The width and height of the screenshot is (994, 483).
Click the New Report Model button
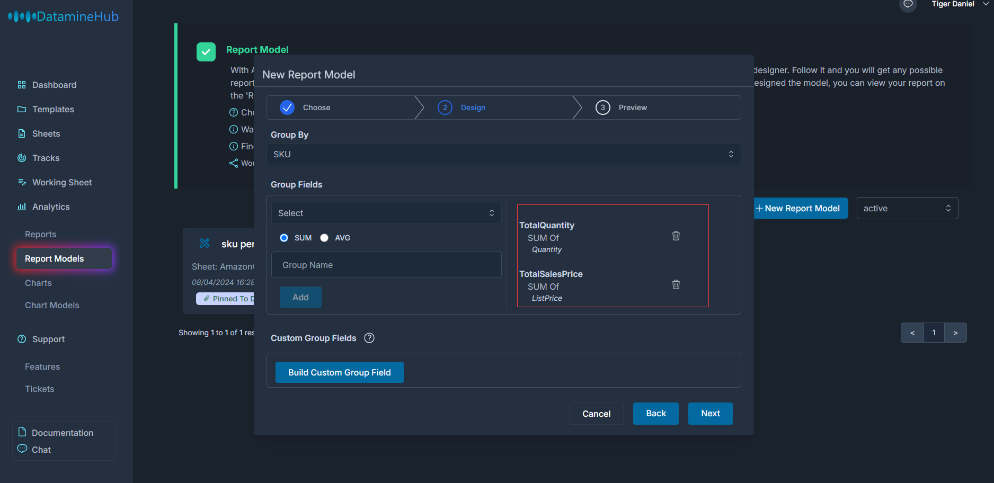click(x=801, y=208)
